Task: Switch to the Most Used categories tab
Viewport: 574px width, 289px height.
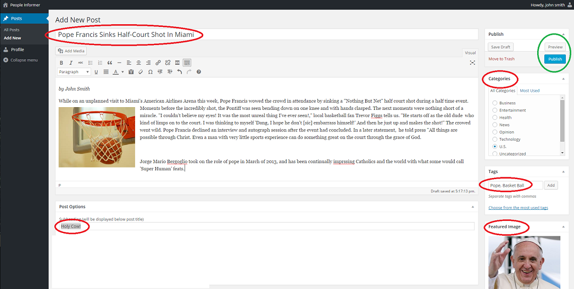Action: 530,91
